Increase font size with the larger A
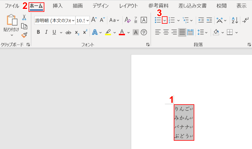Viewport: 252px width, 149px height. 94,20
